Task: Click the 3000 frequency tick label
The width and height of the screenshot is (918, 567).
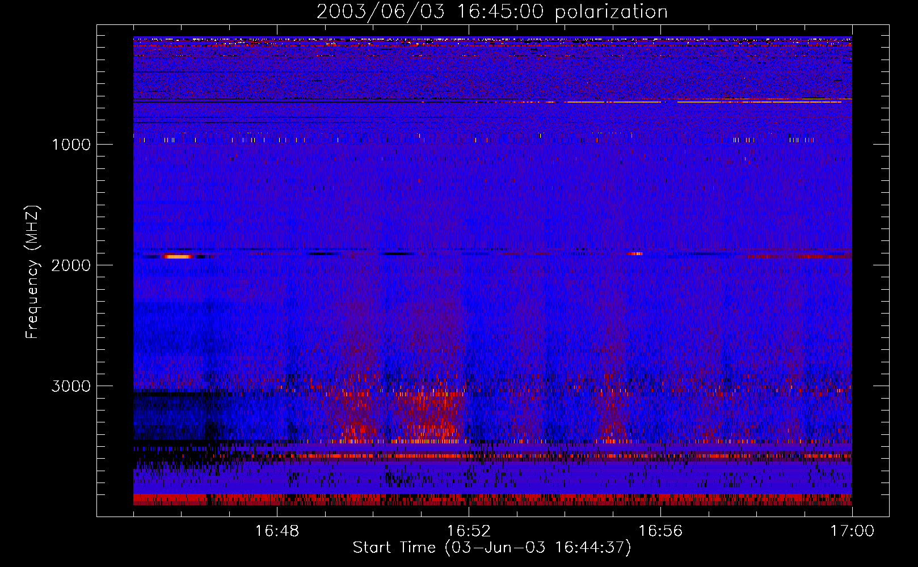Action: (x=71, y=386)
